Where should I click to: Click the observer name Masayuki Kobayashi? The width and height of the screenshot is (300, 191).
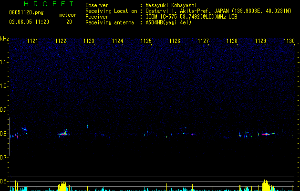click(171, 5)
